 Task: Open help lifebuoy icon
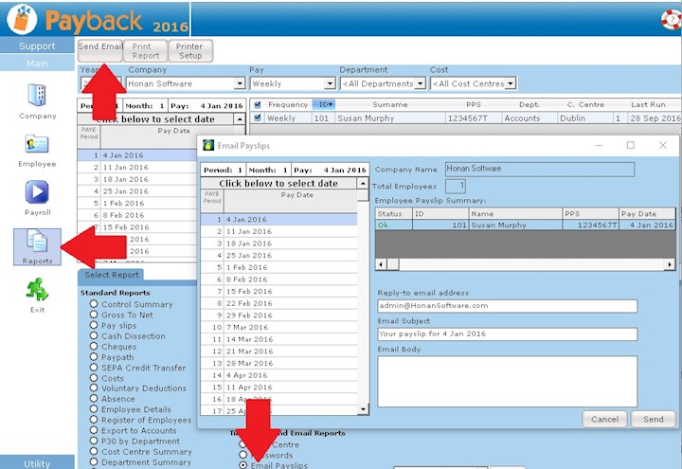671,19
